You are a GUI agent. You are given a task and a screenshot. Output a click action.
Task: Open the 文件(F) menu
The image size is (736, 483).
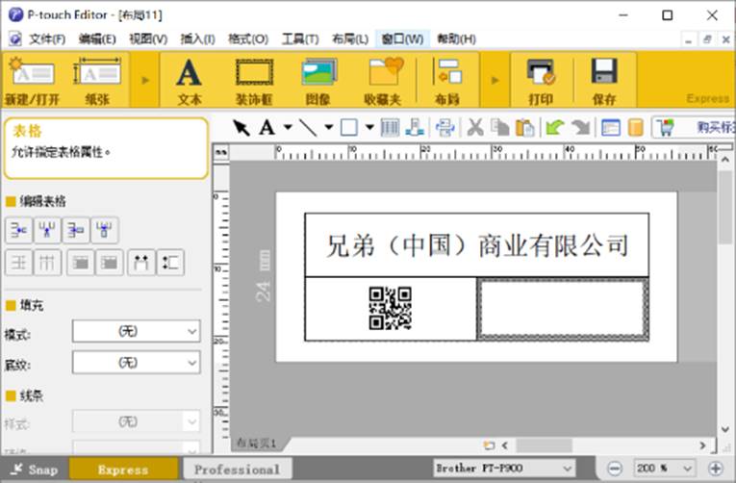click(x=47, y=38)
